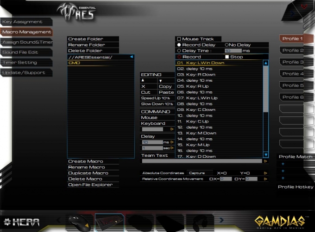
Task: Select Delay Time radio option
Action: (179, 51)
